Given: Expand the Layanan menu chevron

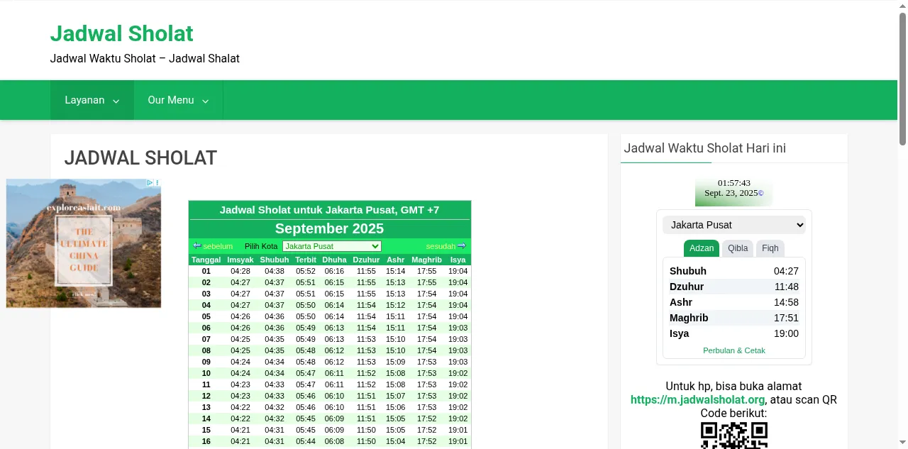Looking at the screenshot, I should [x=116, y=101].
